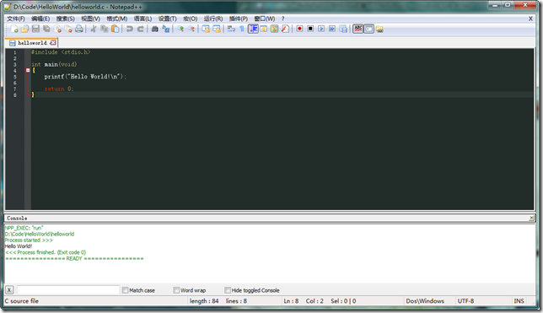Open Replace dialog toolbar icon
This screenshot has width=543, height=313.
166,30
